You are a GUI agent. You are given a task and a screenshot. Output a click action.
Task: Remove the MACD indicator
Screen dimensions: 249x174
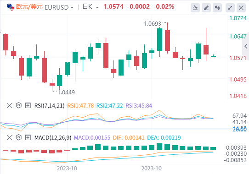click(x=10, y=137)
